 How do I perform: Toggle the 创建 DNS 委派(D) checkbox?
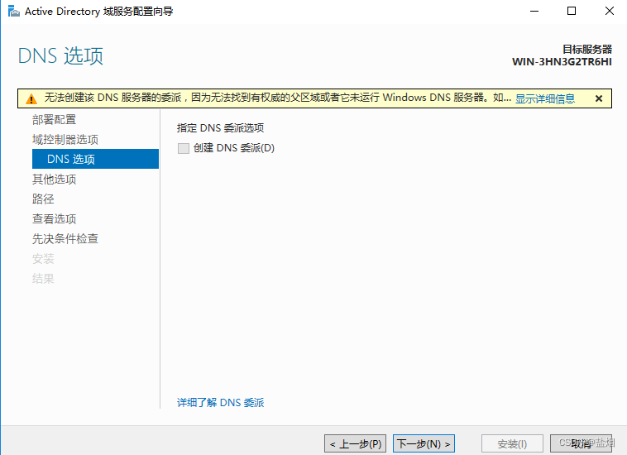(x=184, y=148)
